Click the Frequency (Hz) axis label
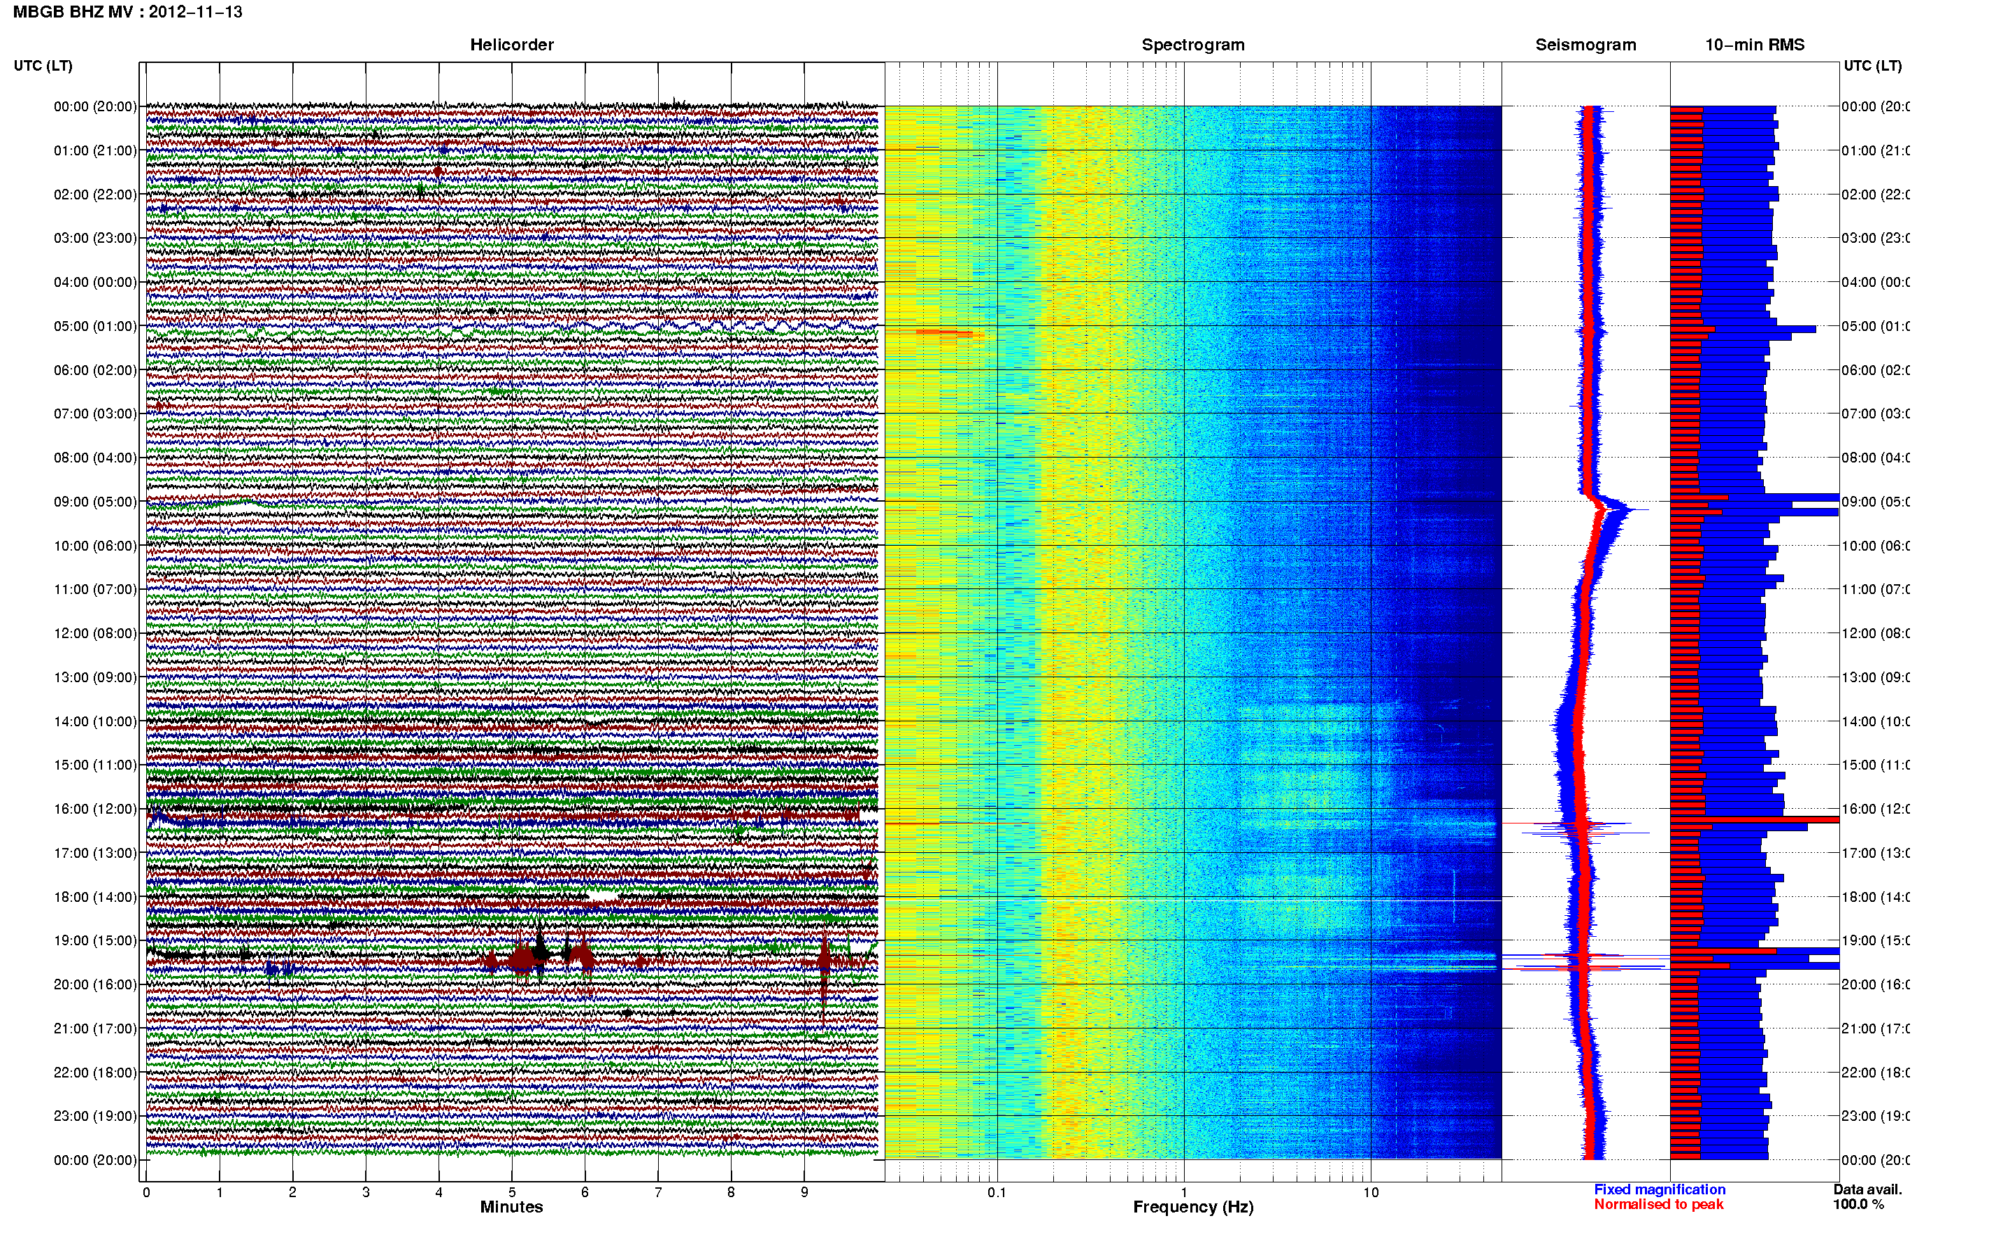The height and width of the screenshot is (1244, 1989). (x=1193, y=1207)
